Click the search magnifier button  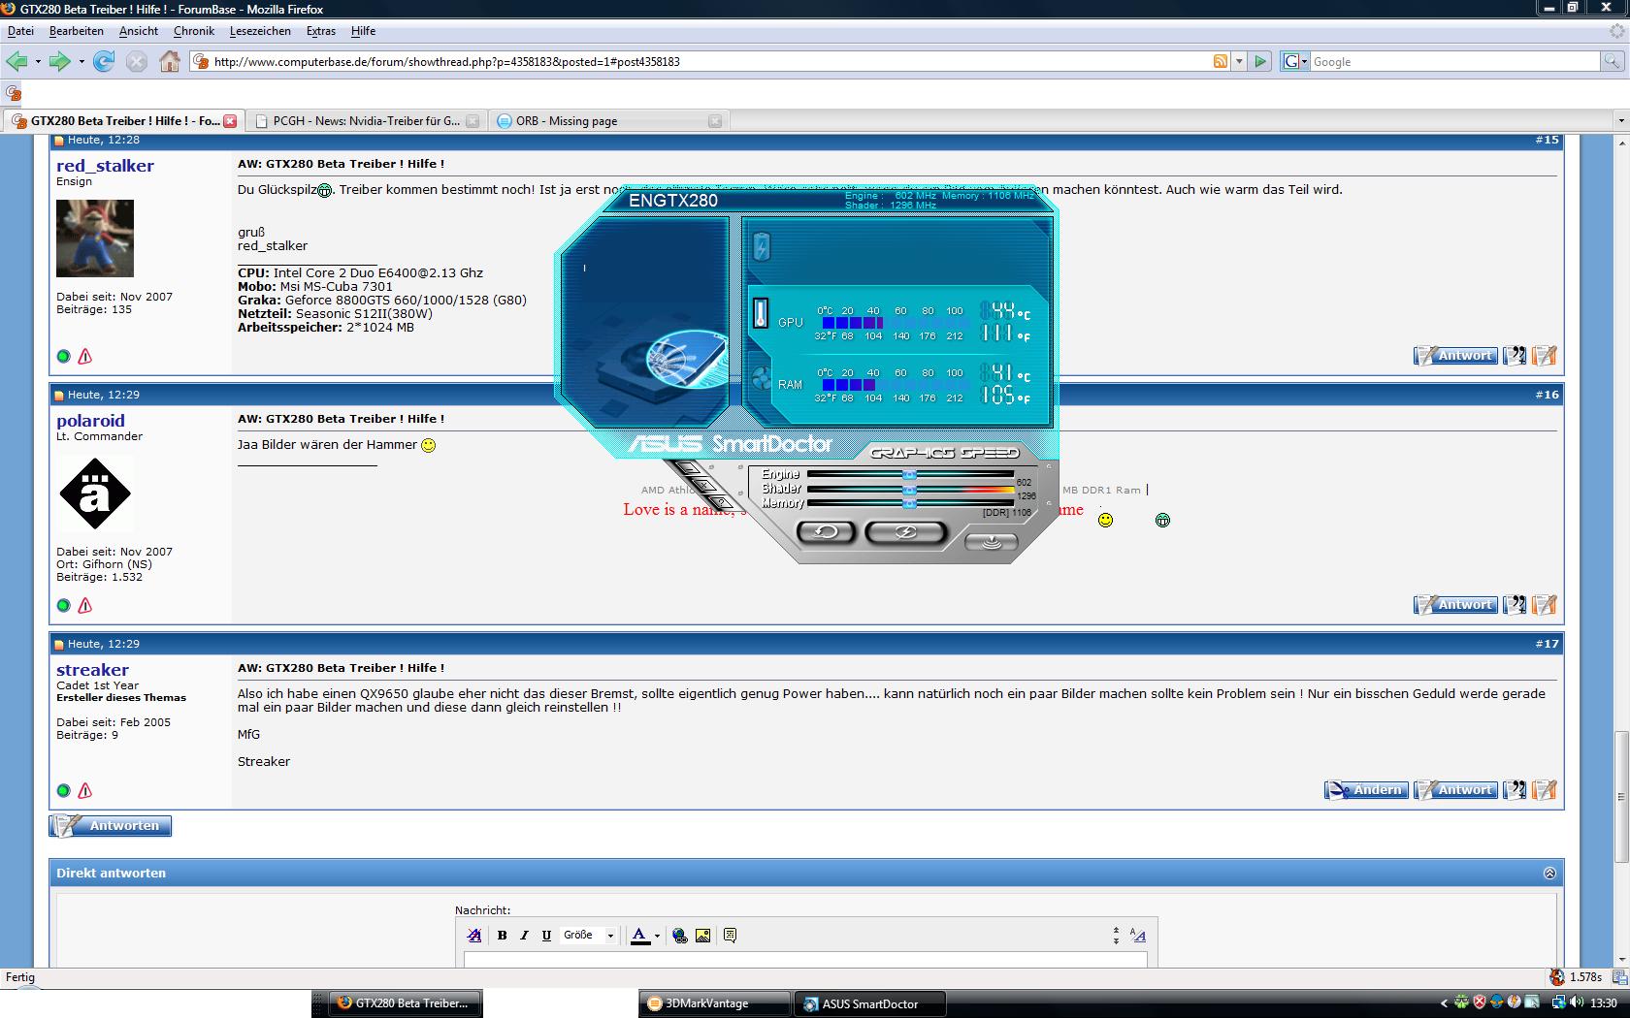(1612, 61)
